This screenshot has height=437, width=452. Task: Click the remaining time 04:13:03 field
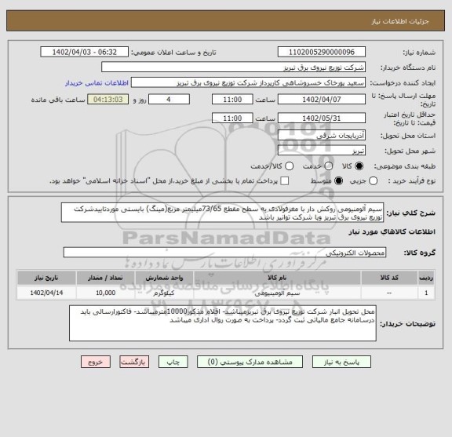[108, 100]
